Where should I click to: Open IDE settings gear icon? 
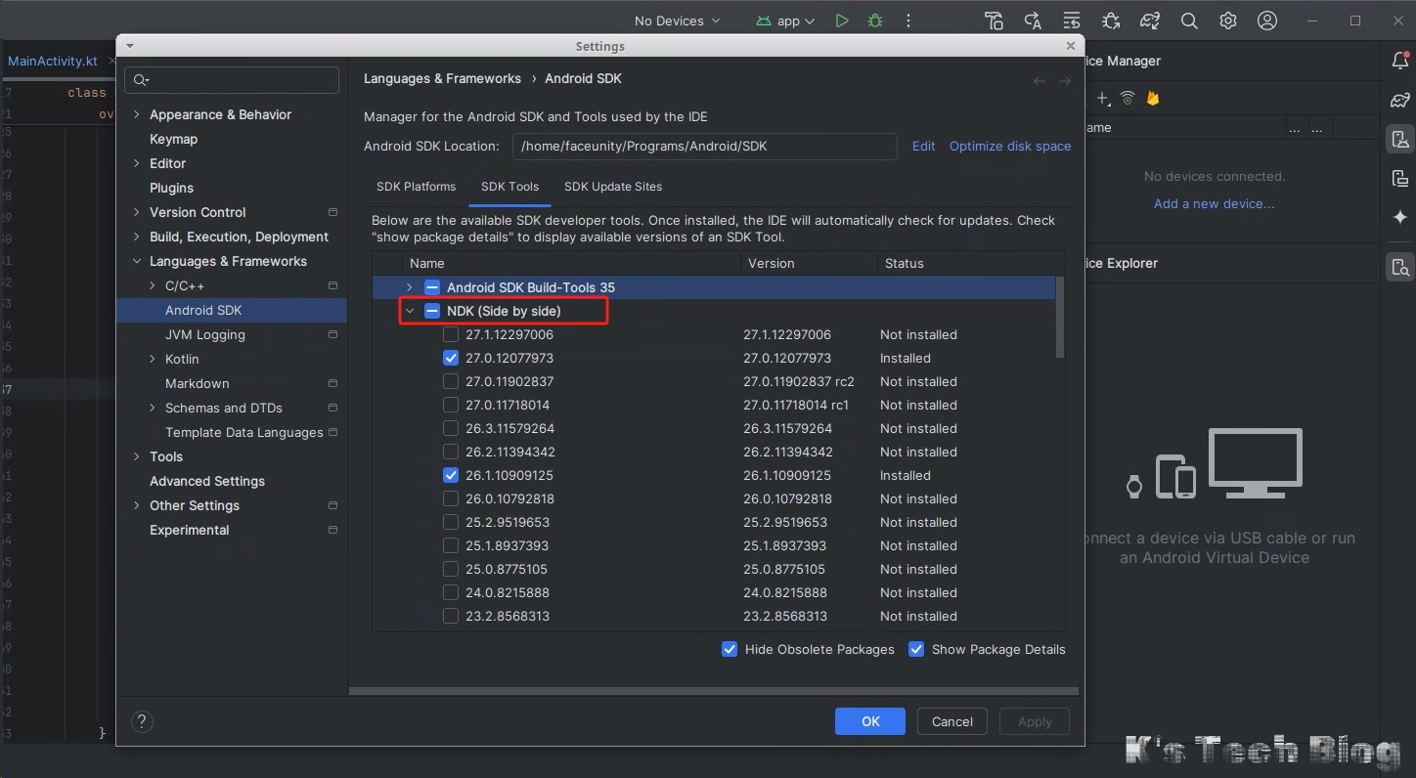click(1228, 21)
